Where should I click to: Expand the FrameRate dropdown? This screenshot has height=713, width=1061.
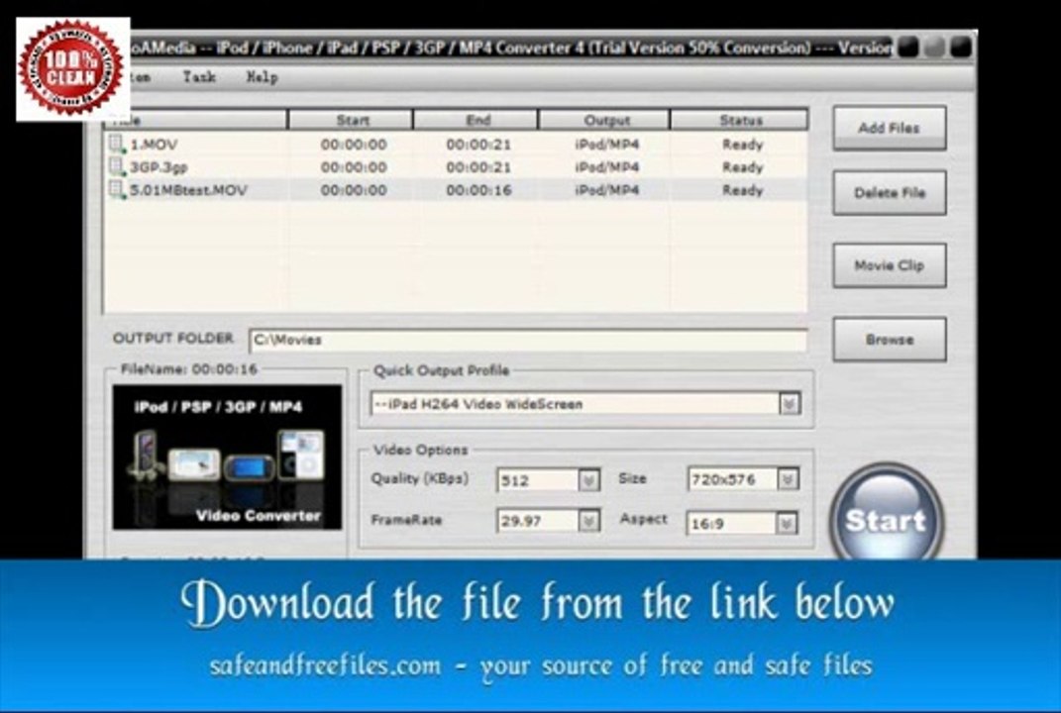[588, 520]
